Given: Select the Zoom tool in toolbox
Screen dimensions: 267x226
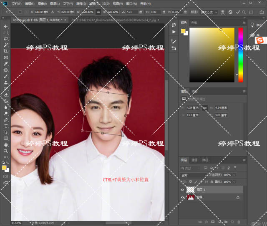Looking at the screenshot, I should [6, 151].
